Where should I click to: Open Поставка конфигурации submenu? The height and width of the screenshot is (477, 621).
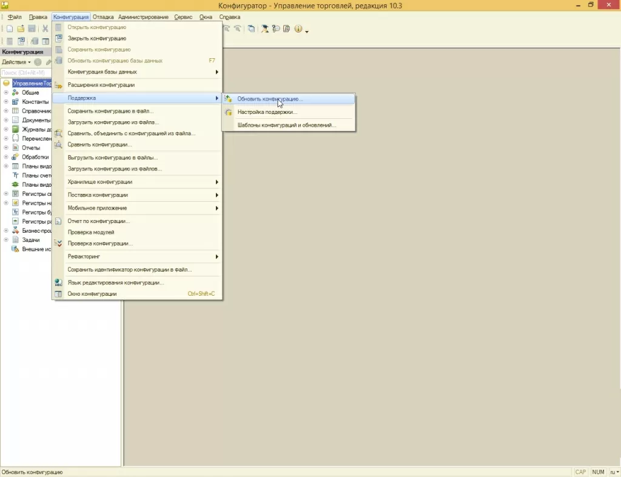tap(137, 195)
